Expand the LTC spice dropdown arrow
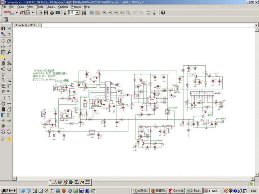 click(x=33, y=13)
